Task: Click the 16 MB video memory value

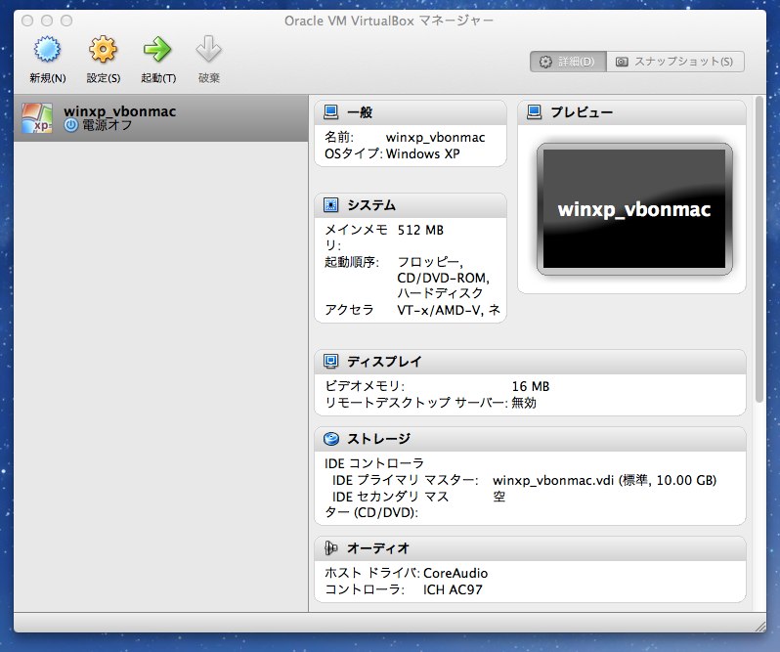Action: point(531,386)
